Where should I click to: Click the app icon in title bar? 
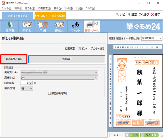click(x=3, y=3)
